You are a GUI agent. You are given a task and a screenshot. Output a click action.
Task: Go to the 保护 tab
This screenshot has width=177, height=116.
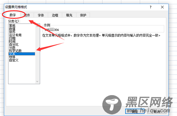[x=83, y=15]
